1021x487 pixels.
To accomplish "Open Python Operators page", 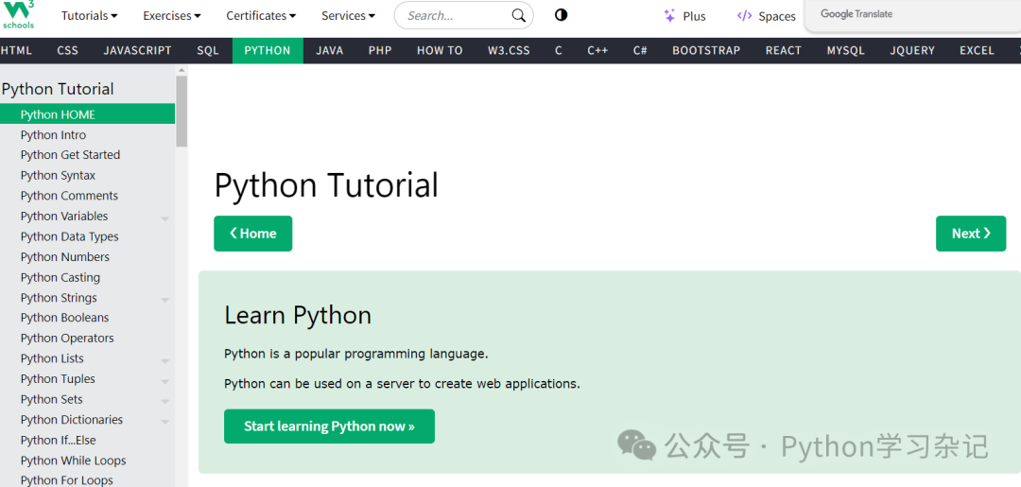I will pos(87,338).
